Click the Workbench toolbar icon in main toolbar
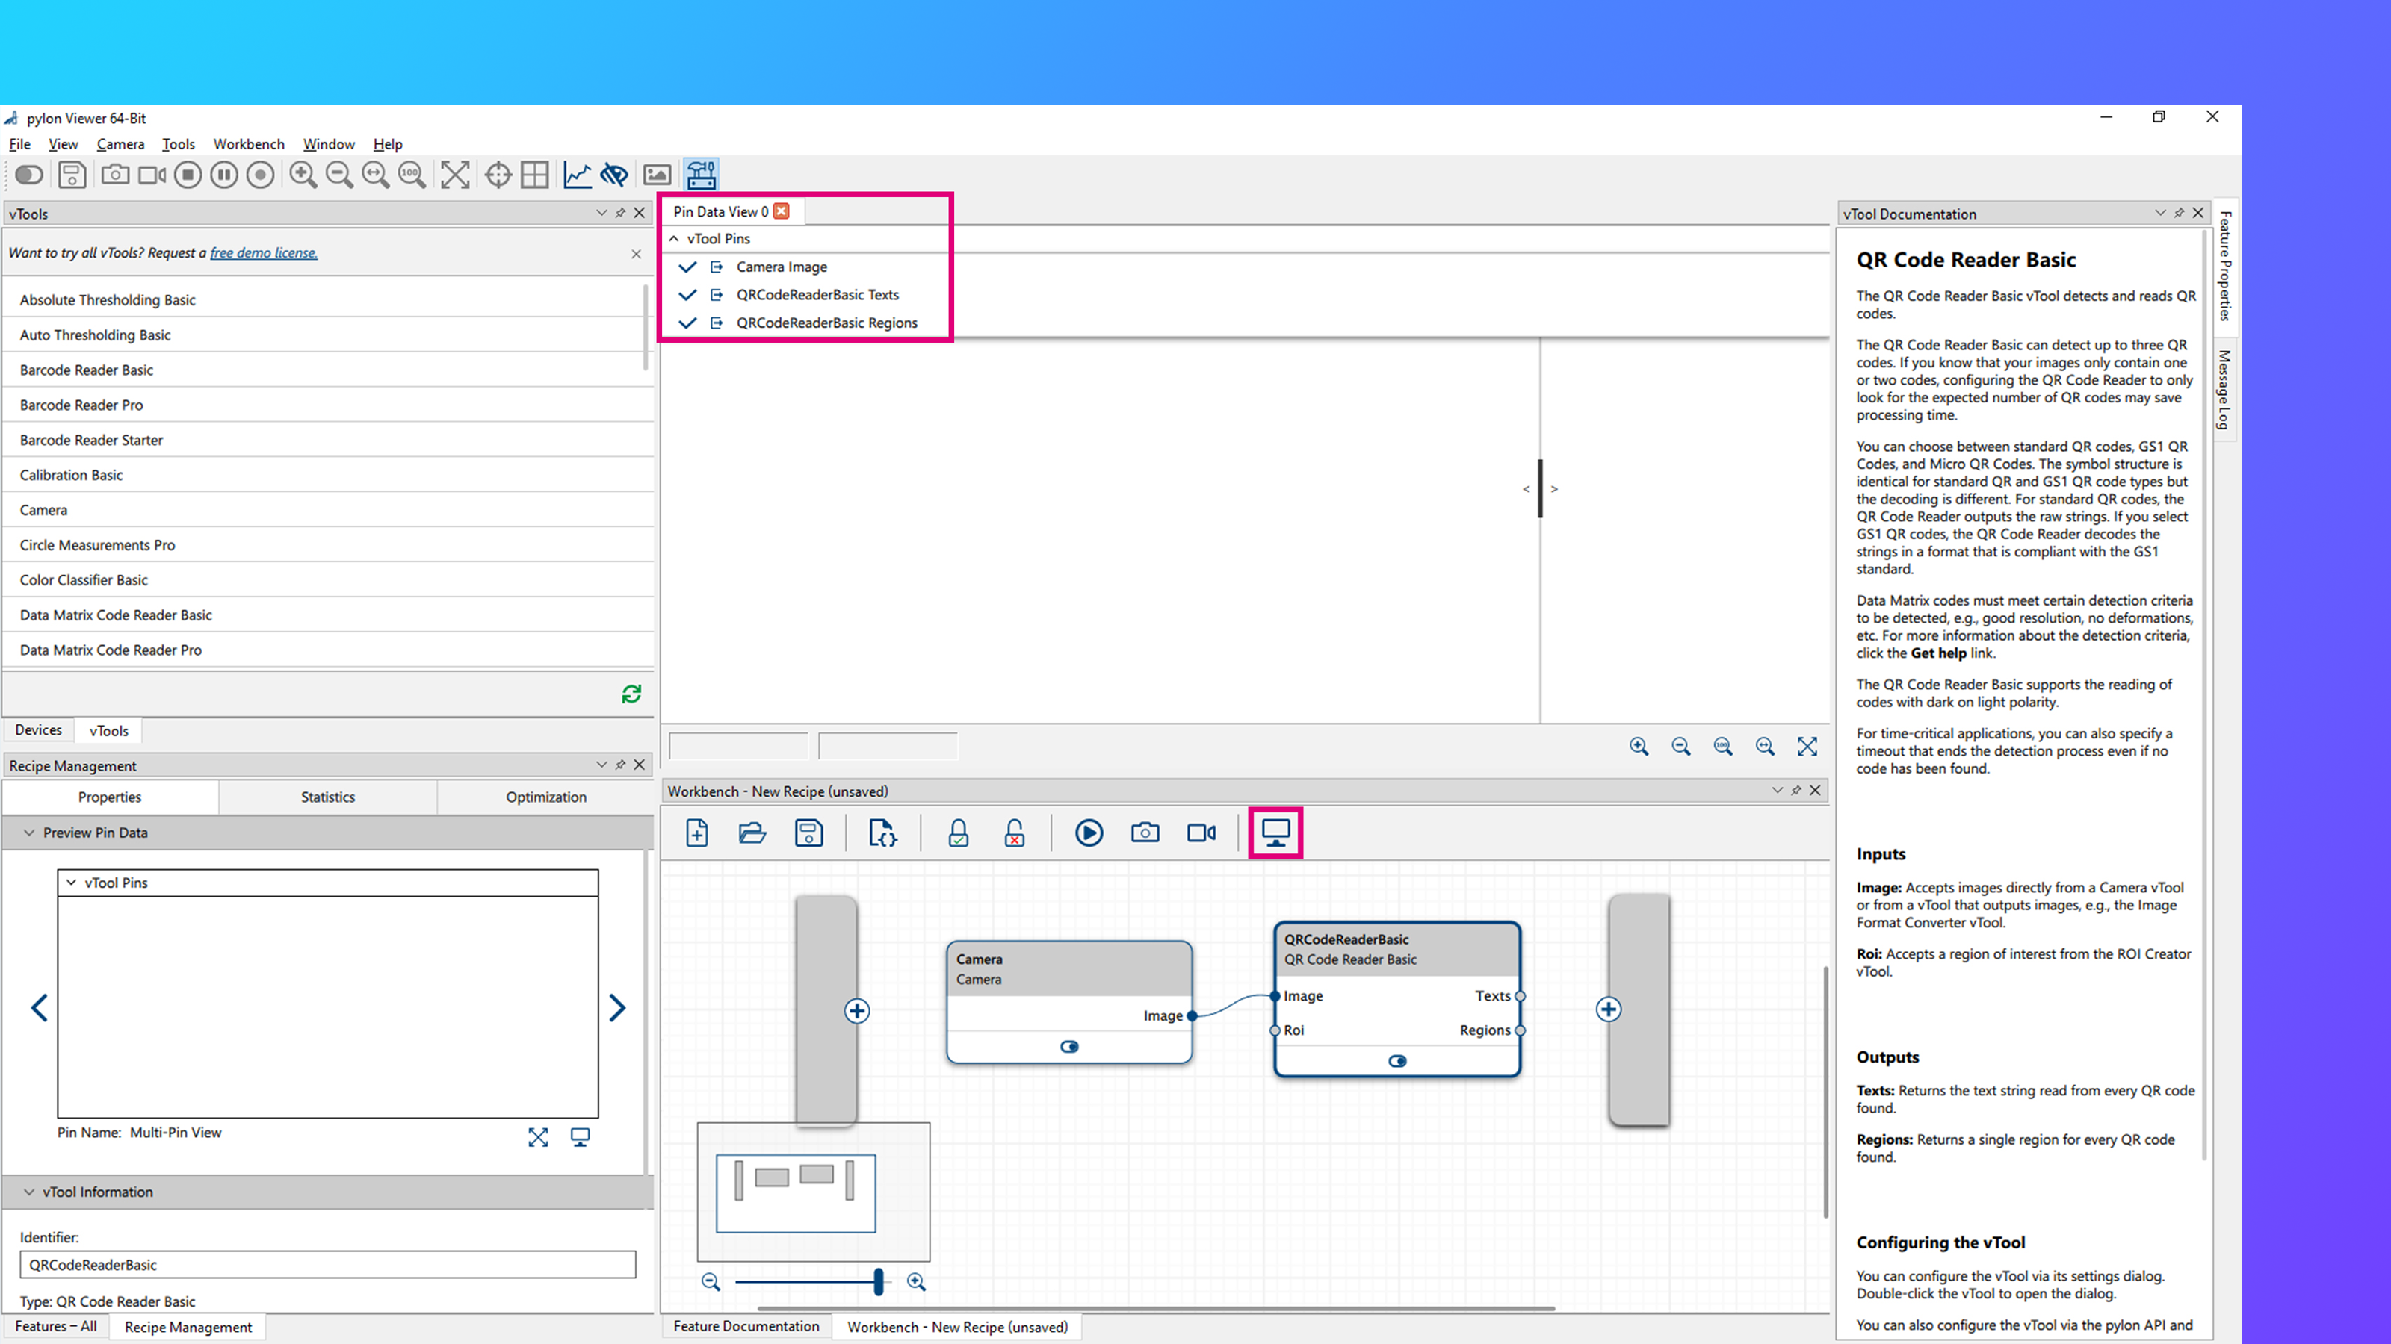This screenshot has width=2391, height=1344. pyautogui.click(x=701, y=175)
